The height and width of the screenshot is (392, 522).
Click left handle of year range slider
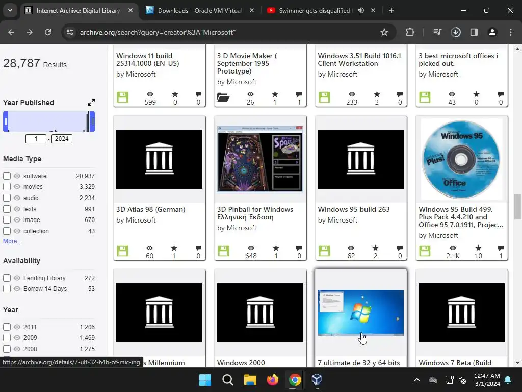[x=6, y=121]
